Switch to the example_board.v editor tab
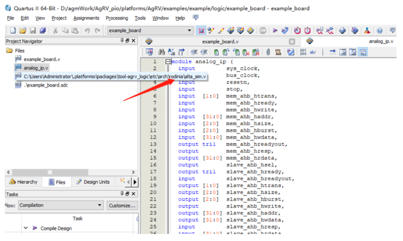403x241 pixels. (220, 41)
